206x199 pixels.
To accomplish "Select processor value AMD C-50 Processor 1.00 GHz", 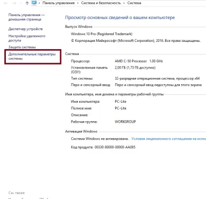I will pos(139,61).
